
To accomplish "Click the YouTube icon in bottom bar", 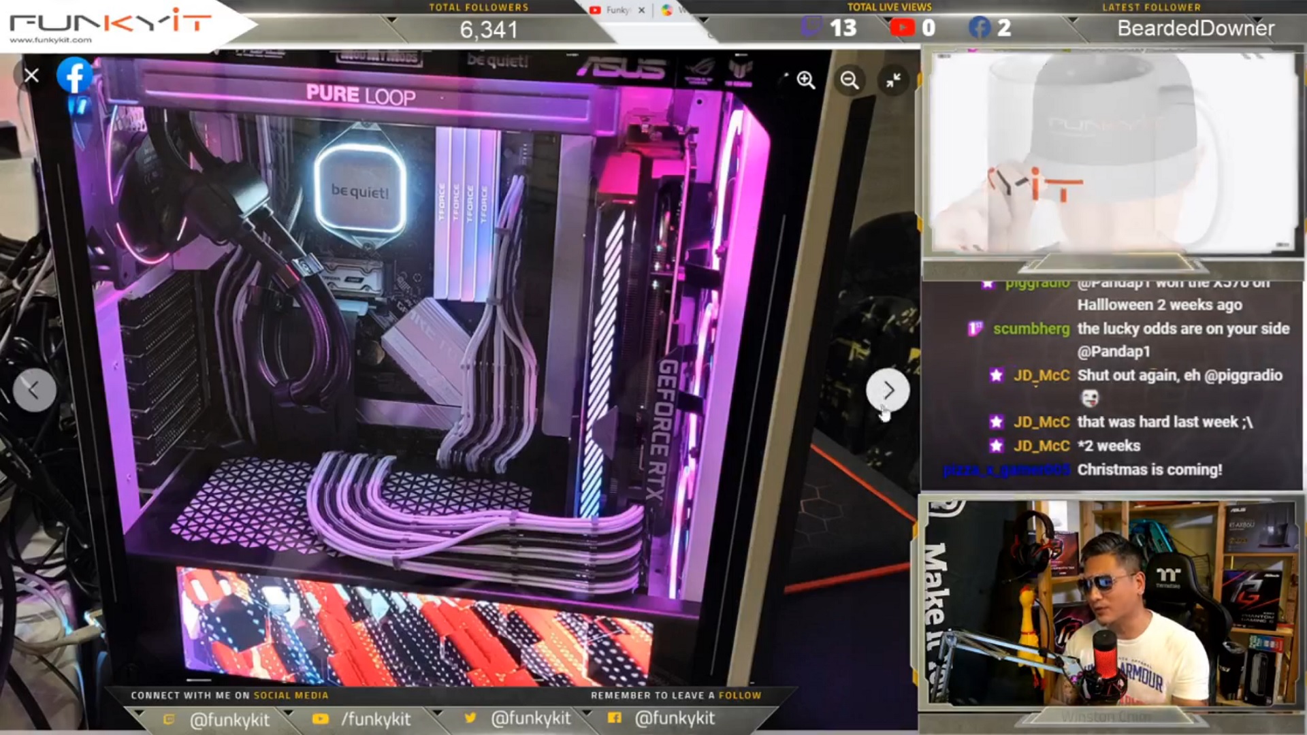I will 320,719.
